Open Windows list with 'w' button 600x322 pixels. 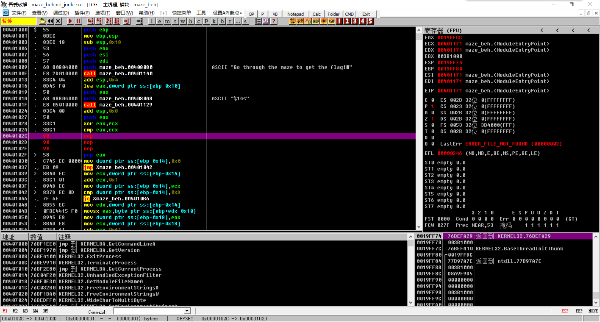(183, 21)
